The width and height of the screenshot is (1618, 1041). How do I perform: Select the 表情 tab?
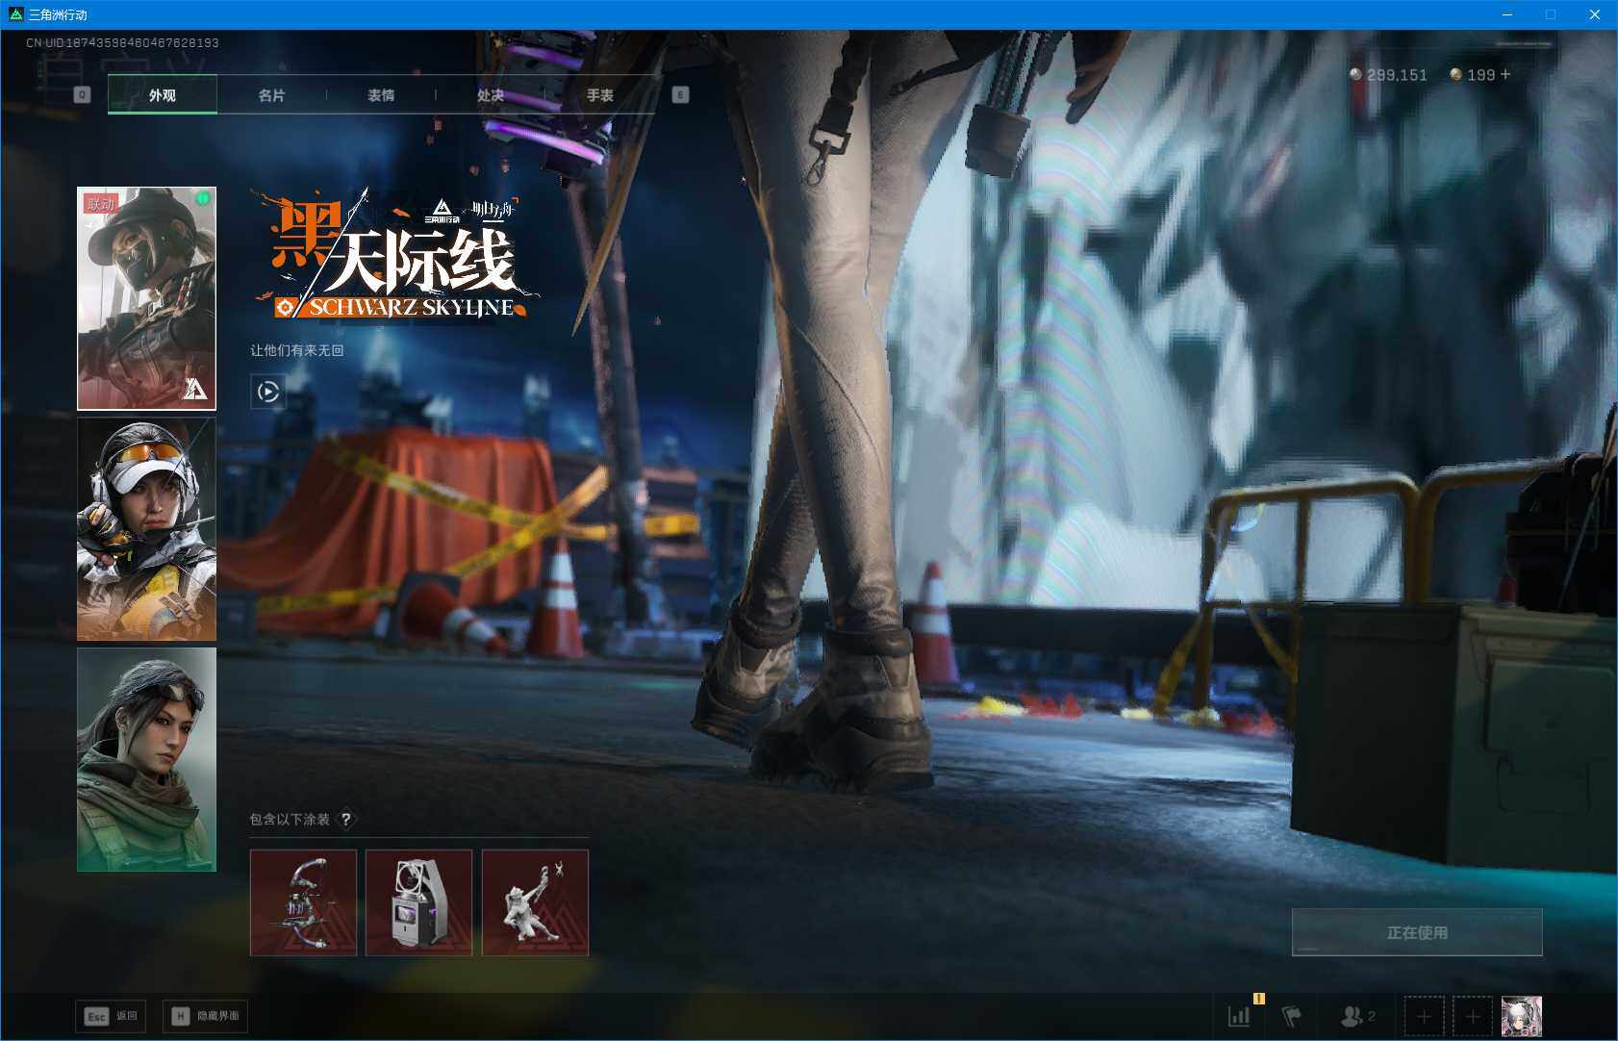[x=381, y=94]
